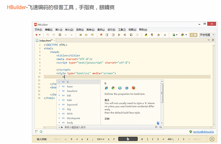Click the orange bookmark icon in the toolbar
The image size is (221, 144).
101,35
